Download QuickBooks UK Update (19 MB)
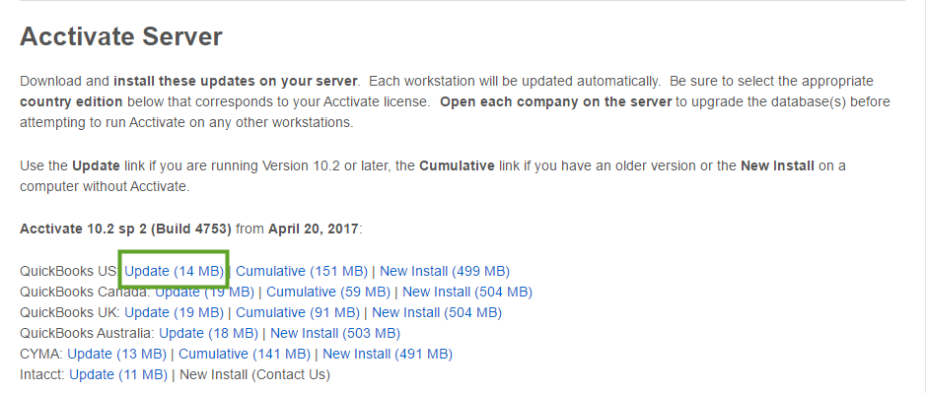Image resolution: width=926 pixels, height=393 pixels. click(x=174, y=312)
